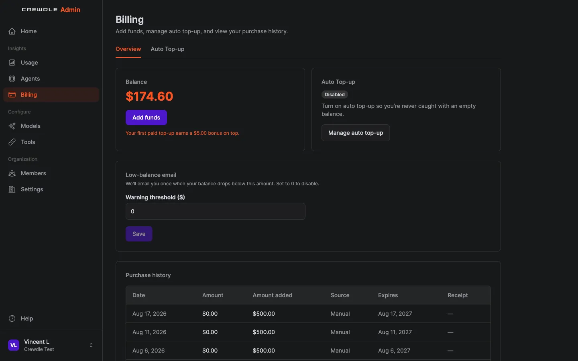Click the Aug 6, 2027 expiry cell
This screenshot has width=578, height=361.
394,351
